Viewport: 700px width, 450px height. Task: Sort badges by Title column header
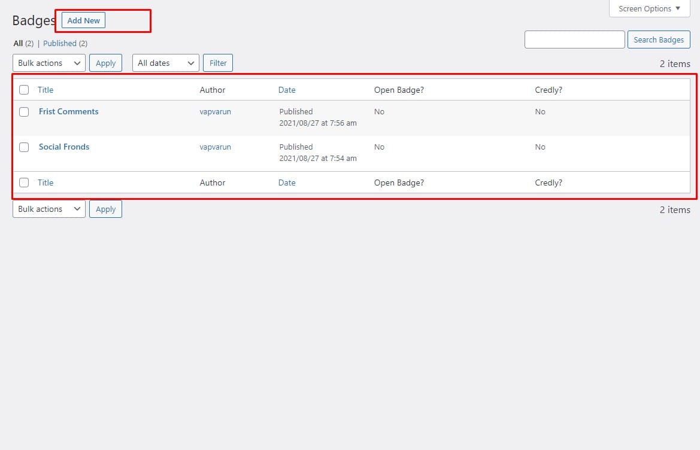coord(46,90)
